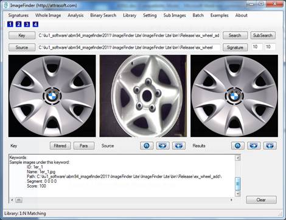This screenshot has width=286, height=220.
Task: Click into the Key file path field
Action: pos(129,35)
